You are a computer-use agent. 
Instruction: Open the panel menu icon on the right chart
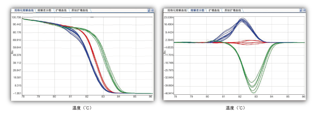(x=304, y=10)
